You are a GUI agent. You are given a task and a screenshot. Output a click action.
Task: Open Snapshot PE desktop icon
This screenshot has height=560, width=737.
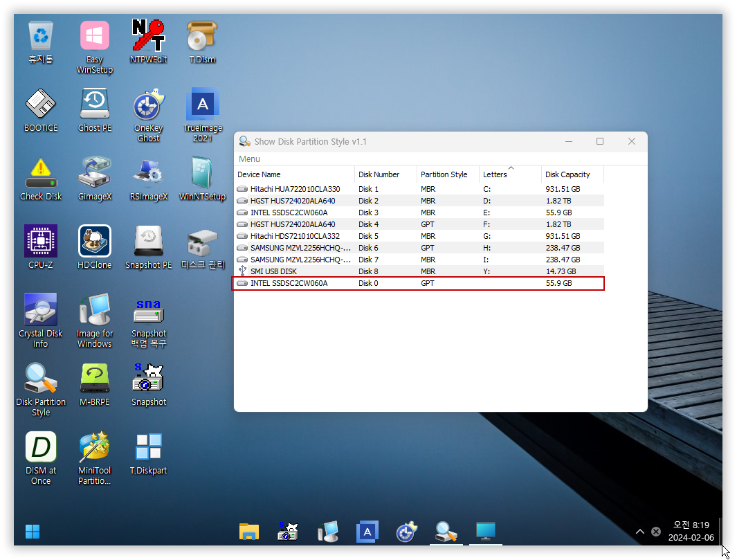(149, 248)
